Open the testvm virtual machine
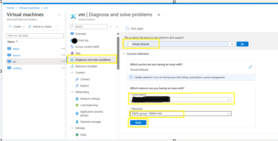Image resolution: width=278 pixels, height=141 pixels. tap(16, 55)
